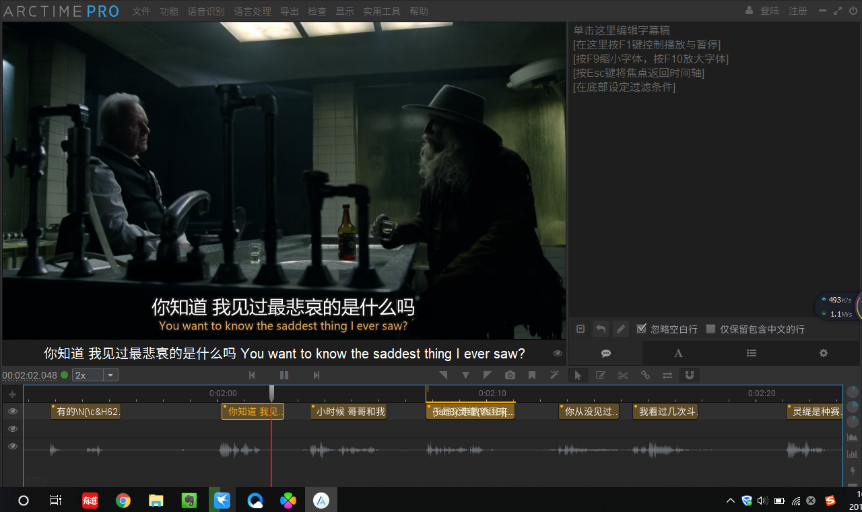The width and height of the screenshot is (862, 512).
Task: Toggle the subtitle preview eye icon
Action: pos(558,353)
